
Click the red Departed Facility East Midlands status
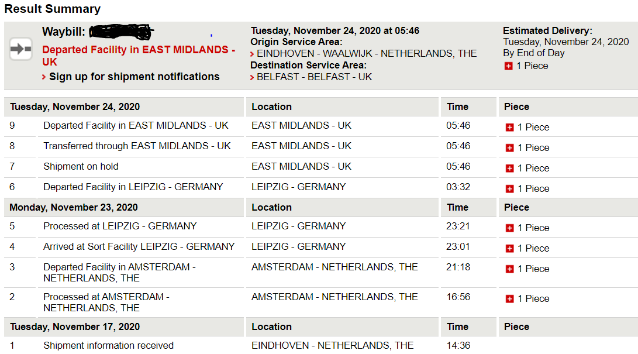tap(139, 56)
